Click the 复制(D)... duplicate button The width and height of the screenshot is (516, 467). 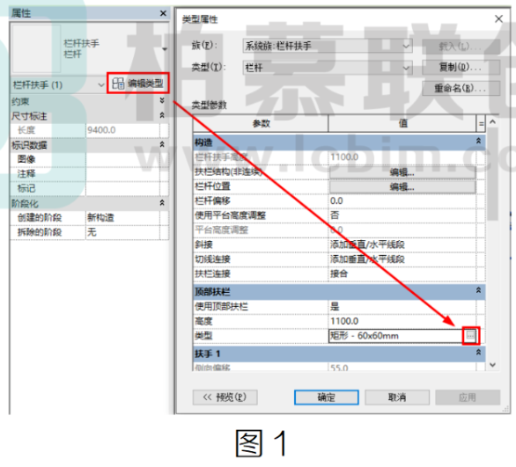pos(461,68)
